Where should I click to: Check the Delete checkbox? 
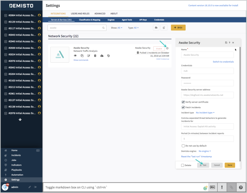coord(182,165)
